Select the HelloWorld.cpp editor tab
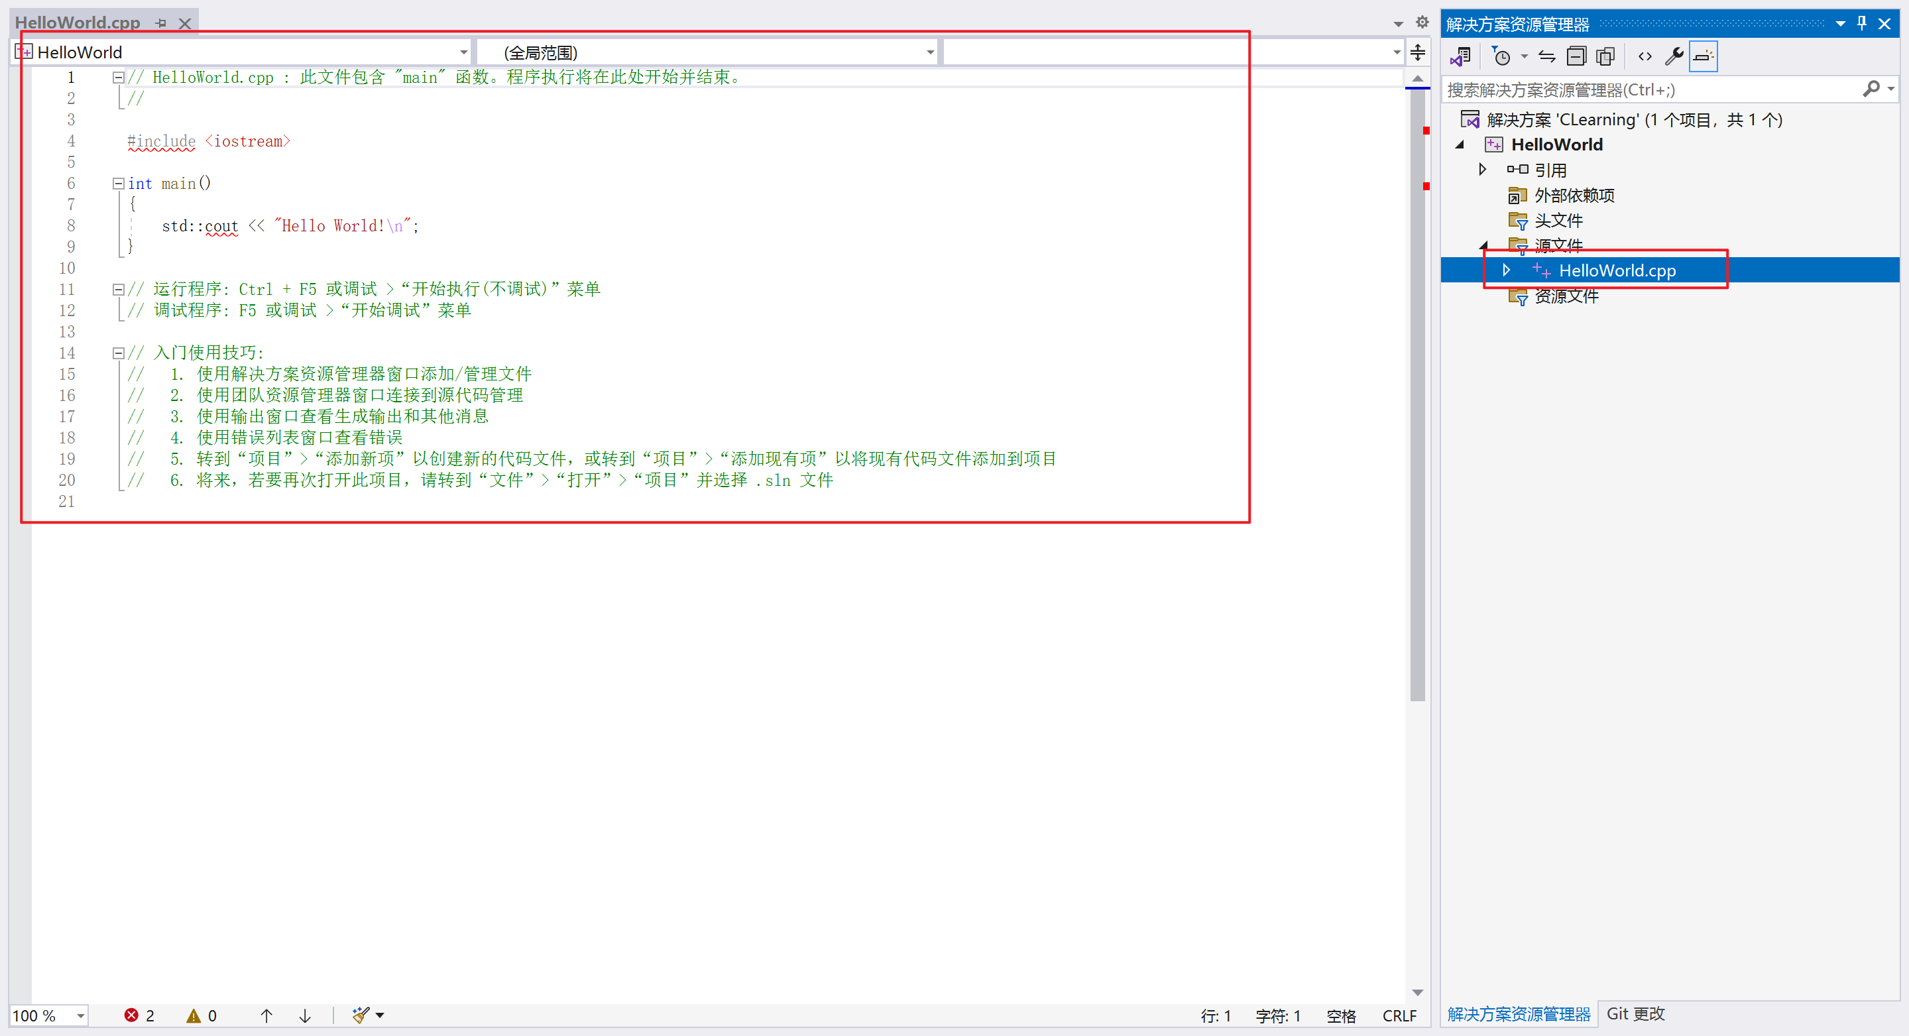 pos(77,23)
